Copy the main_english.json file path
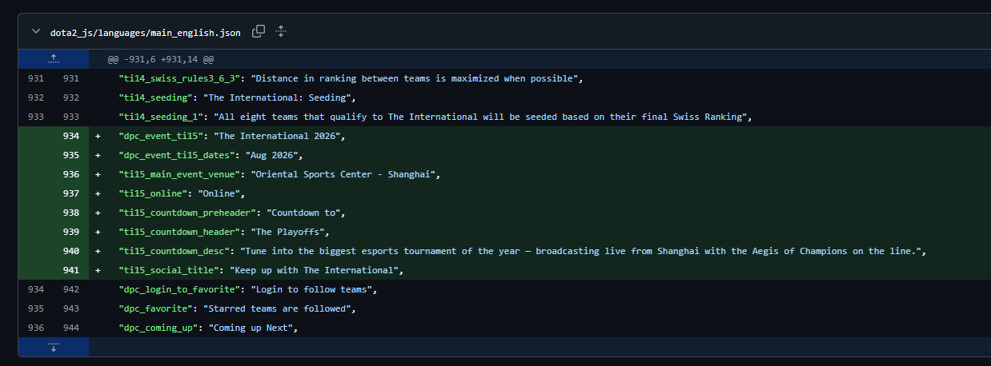991x366 pixels. coord(259,32)
